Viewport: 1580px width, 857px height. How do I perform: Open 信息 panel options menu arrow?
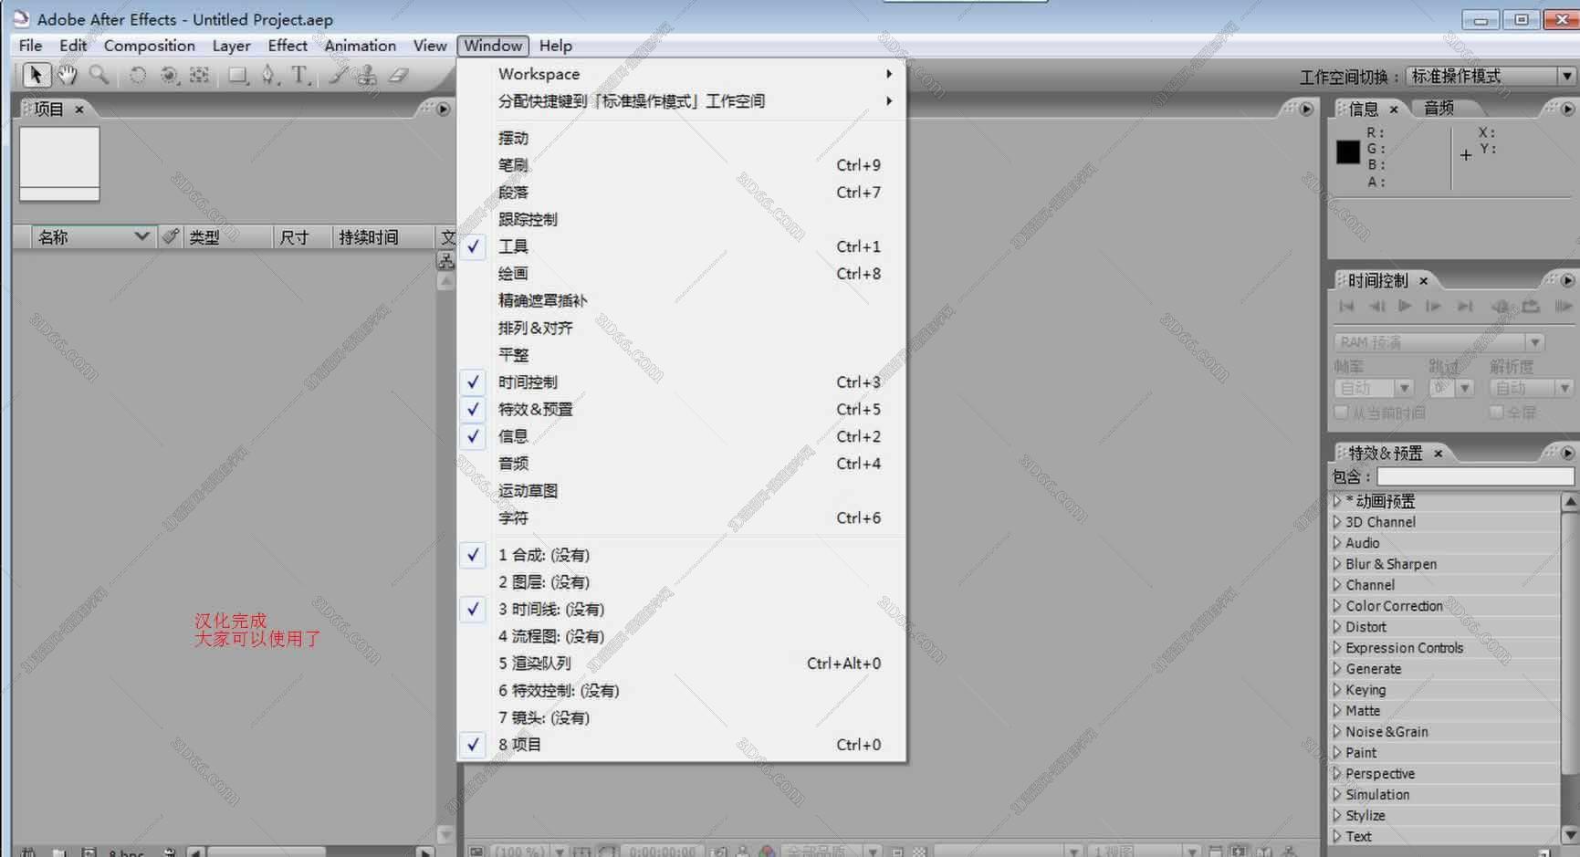coord(1567,109)
